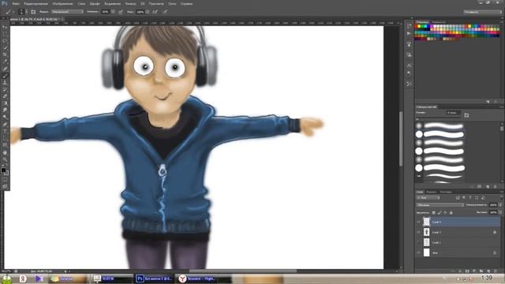Screen dimensions: 505x284
Task: Select the Brush tool in the toolbox
Action: (x=5, y=76)
